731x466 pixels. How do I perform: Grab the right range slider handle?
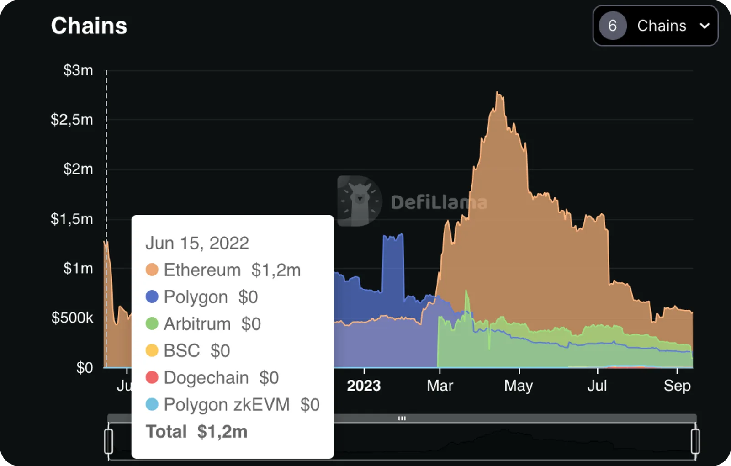pos(695,441)
